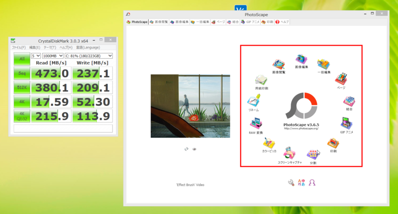Open the ヘルプ(H) menu in CrystalDiskMark

coord(66,47)
